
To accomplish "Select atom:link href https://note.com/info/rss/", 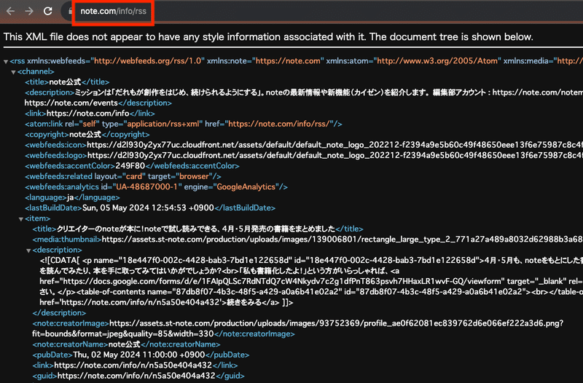I will pyautogui.click(x=278, y=124).
